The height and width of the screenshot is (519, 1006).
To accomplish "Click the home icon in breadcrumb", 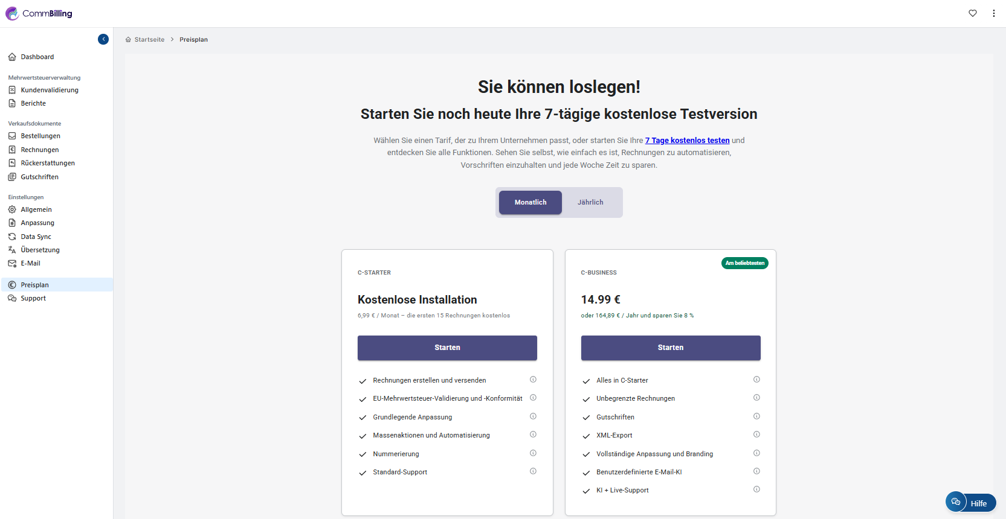I will pos(128,40).
